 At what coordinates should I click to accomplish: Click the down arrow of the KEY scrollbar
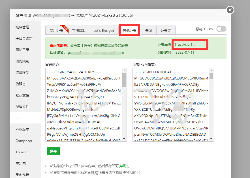pyautogui.click(x=124, y=139)
